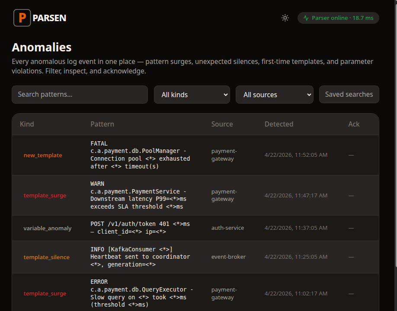Click the template_surge badge on PaymentService row

[x=45, y=195]
